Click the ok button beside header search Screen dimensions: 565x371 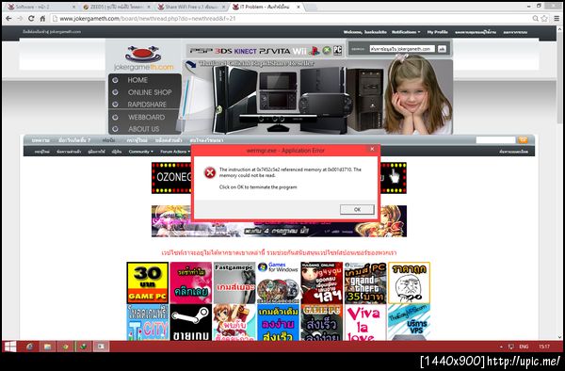[x=443, y=49]
